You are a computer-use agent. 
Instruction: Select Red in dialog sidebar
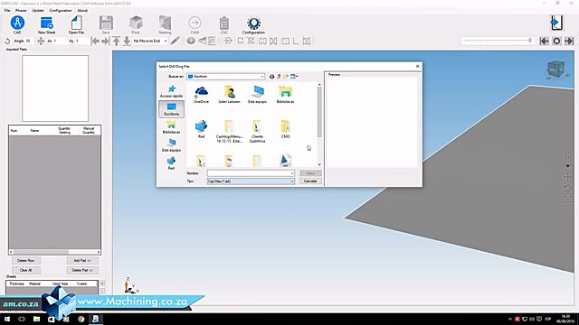(x=171, y=163)
